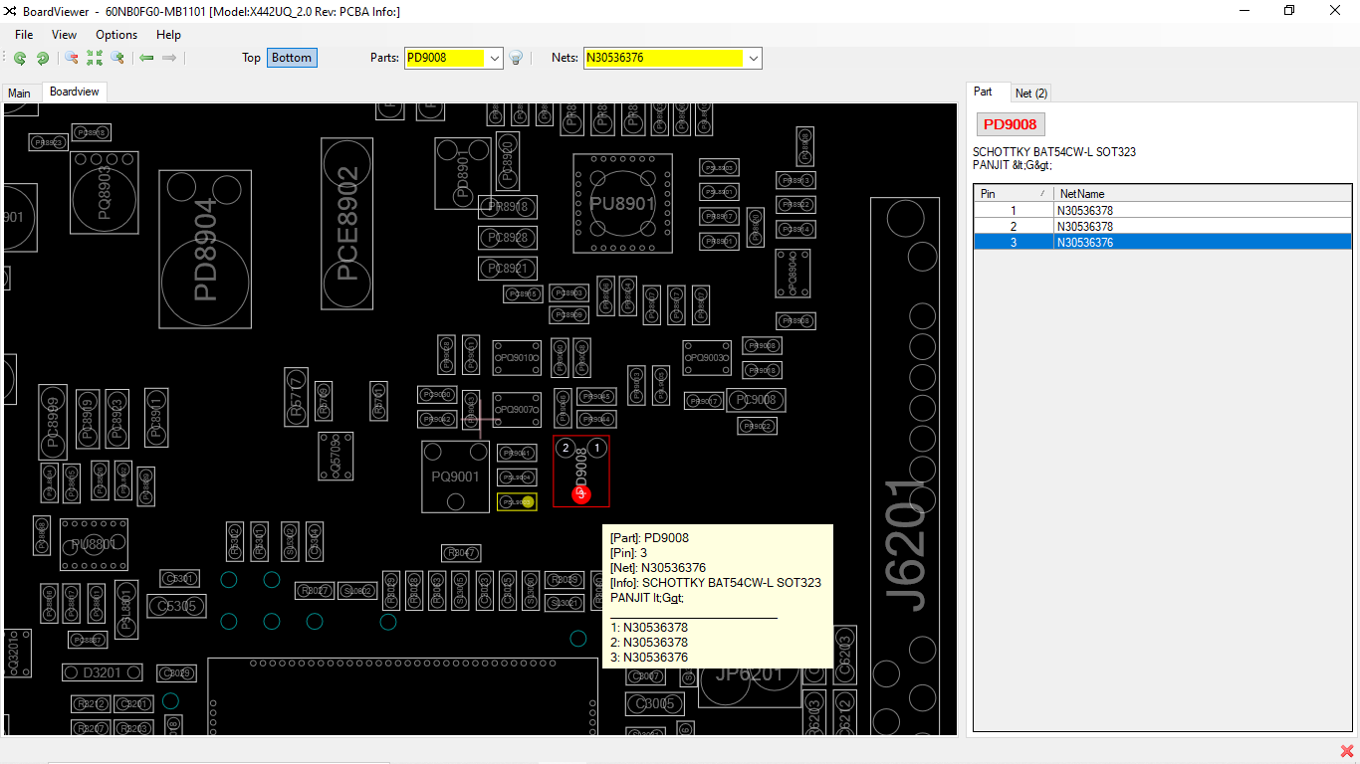Click the red X at bottom right
This screenshot has width=1360, height=764.
(x=1347, y=751)
